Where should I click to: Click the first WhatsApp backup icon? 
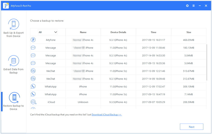pyautogui.click(x=33, y=87)
